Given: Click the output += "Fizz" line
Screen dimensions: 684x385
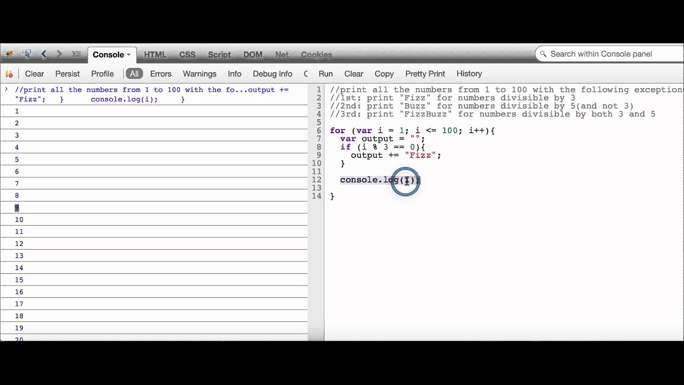Looking at the screenshot, I should tap(396, 155).
